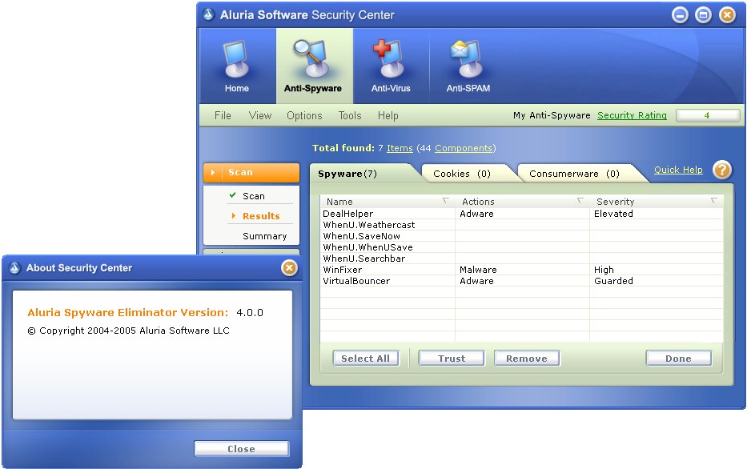Screen dimensions: 747x469
Task: Open the Help menu
Action: coord(388,116)
